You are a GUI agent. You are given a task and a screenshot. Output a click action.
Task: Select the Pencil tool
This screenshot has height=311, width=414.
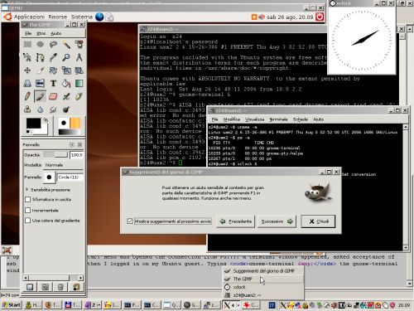[x=27, y=96]
